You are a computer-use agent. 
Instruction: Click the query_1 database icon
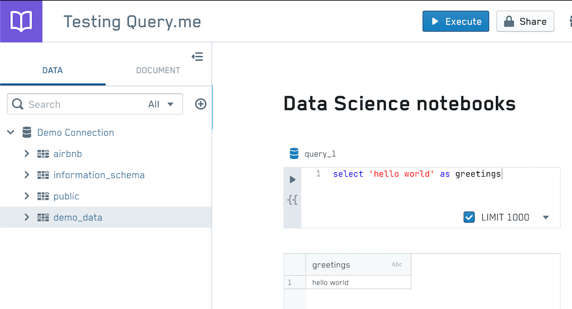[x=294, y=153]
